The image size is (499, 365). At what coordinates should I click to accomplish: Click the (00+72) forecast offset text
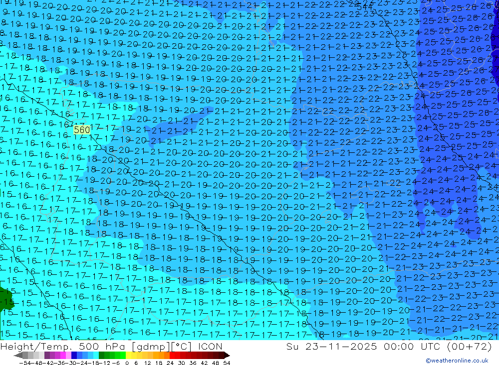[470, 347]
